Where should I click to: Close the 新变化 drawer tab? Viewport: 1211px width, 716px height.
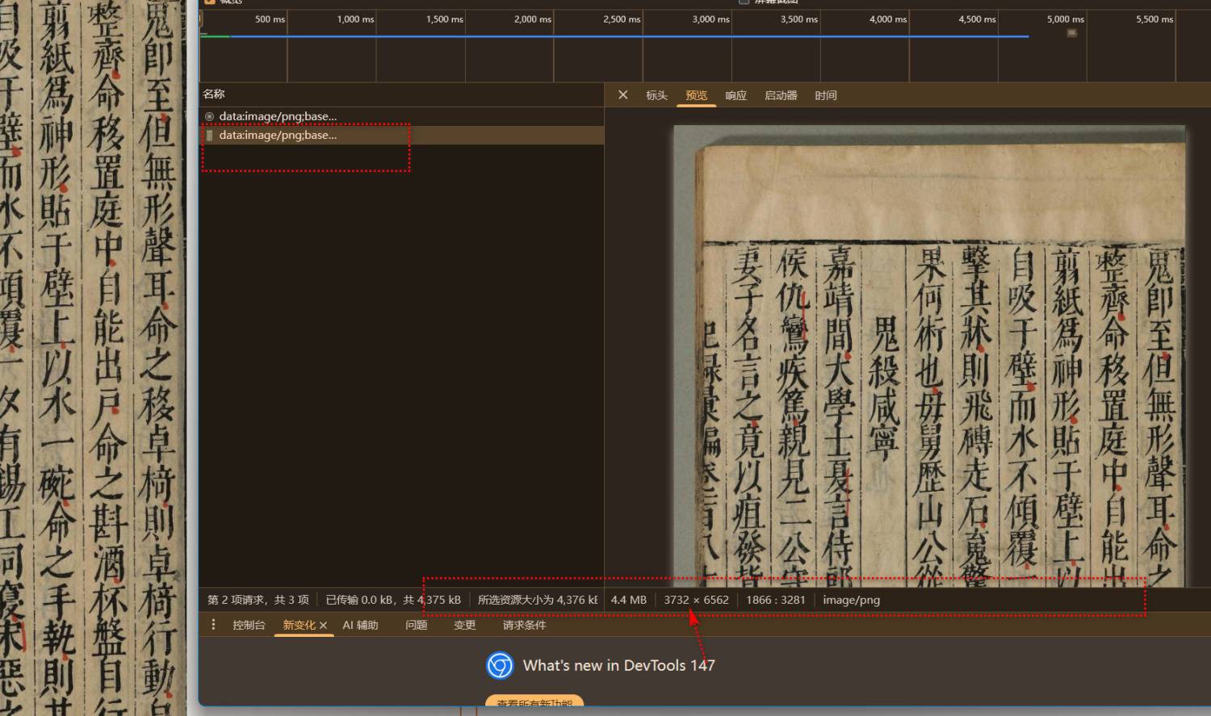tap(324, 626)
